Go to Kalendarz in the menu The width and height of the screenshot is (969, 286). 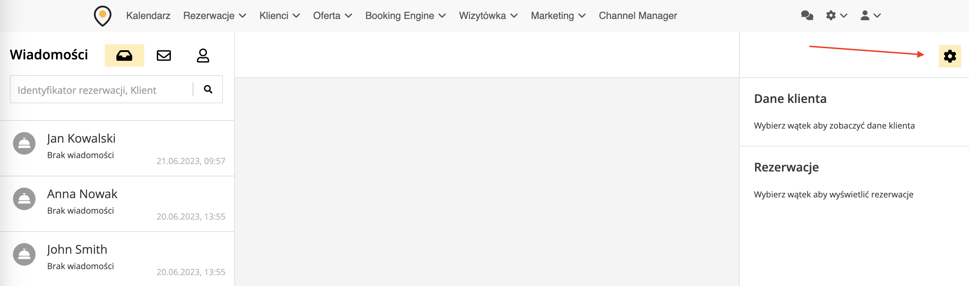148,16
